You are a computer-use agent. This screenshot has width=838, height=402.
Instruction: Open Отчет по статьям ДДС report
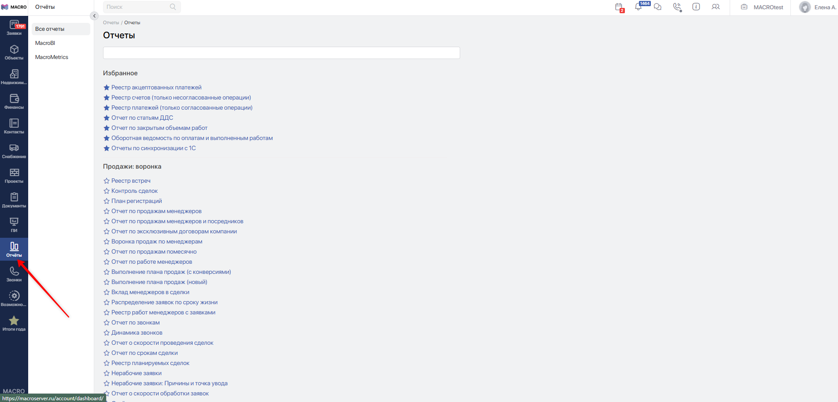tap(142, 118)
